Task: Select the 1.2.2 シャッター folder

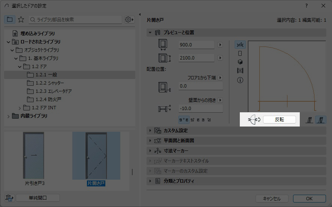Action: click(x=49, y=83)
